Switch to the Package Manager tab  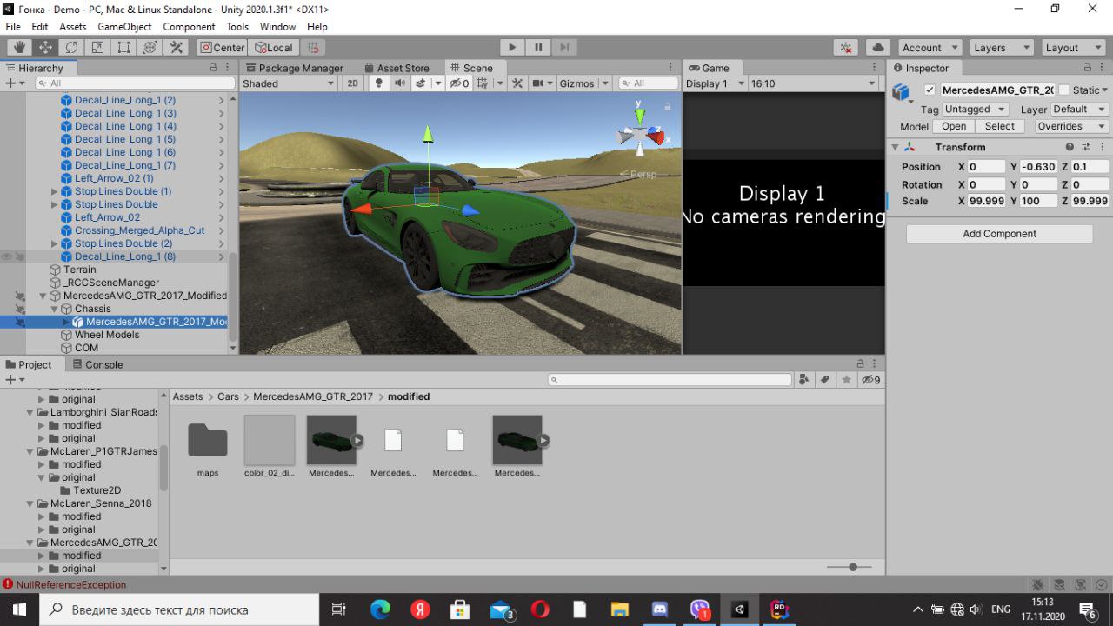[x=294, y=68]
